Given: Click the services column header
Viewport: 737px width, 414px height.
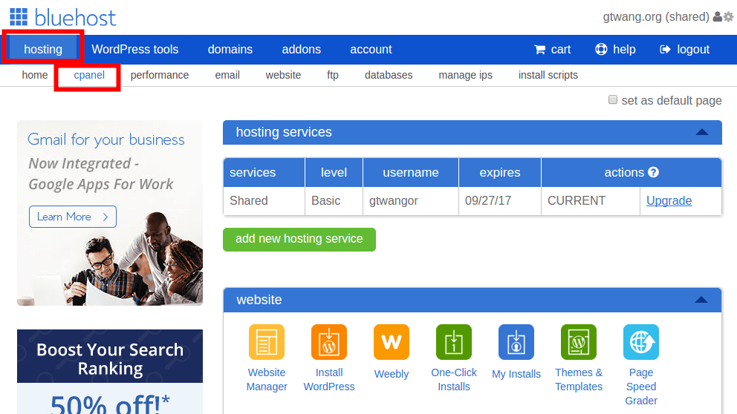Looking at the screenshot, I should pyautogui.click(x=264, y=172).
